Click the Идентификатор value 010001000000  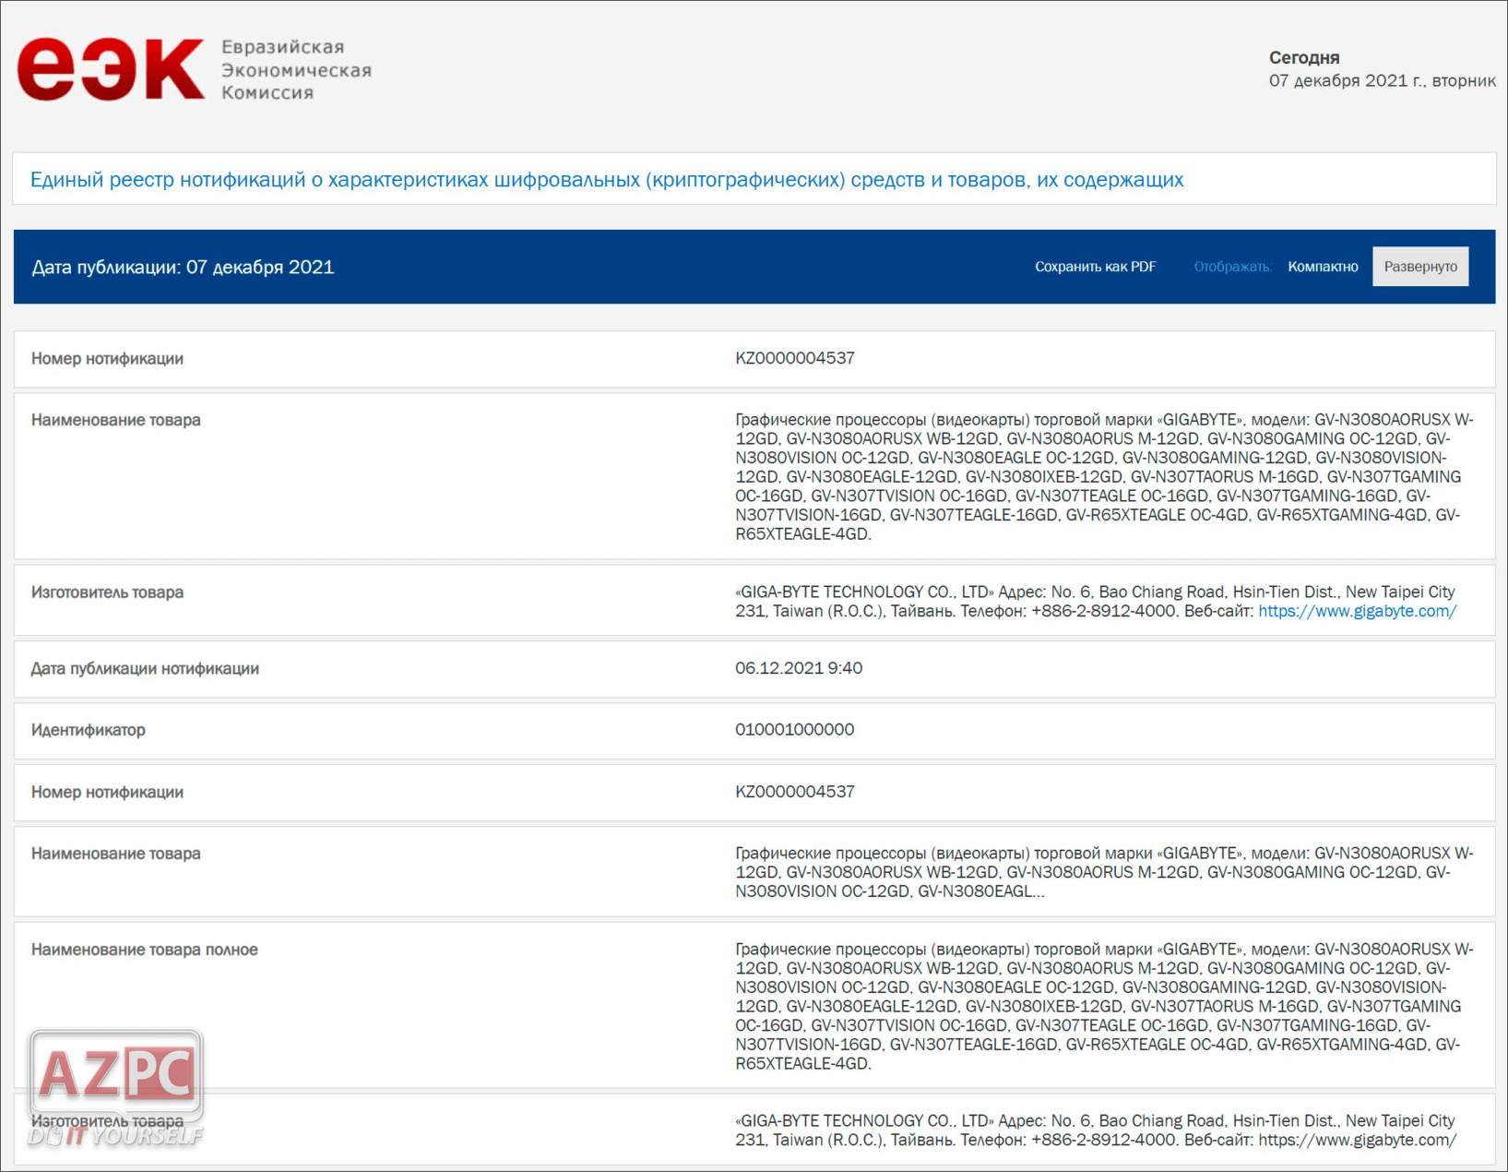pyautogui.click(x=794, y=730)
